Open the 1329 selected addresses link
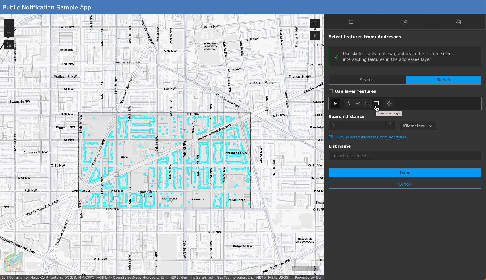This screenshot has width=486, height=280. click(371, 137)
